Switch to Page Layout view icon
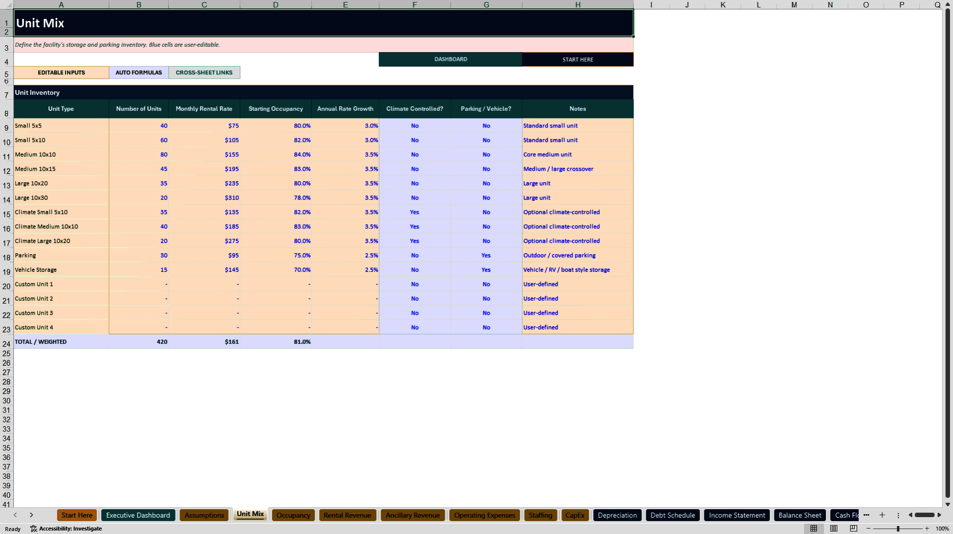 (834, 529)
